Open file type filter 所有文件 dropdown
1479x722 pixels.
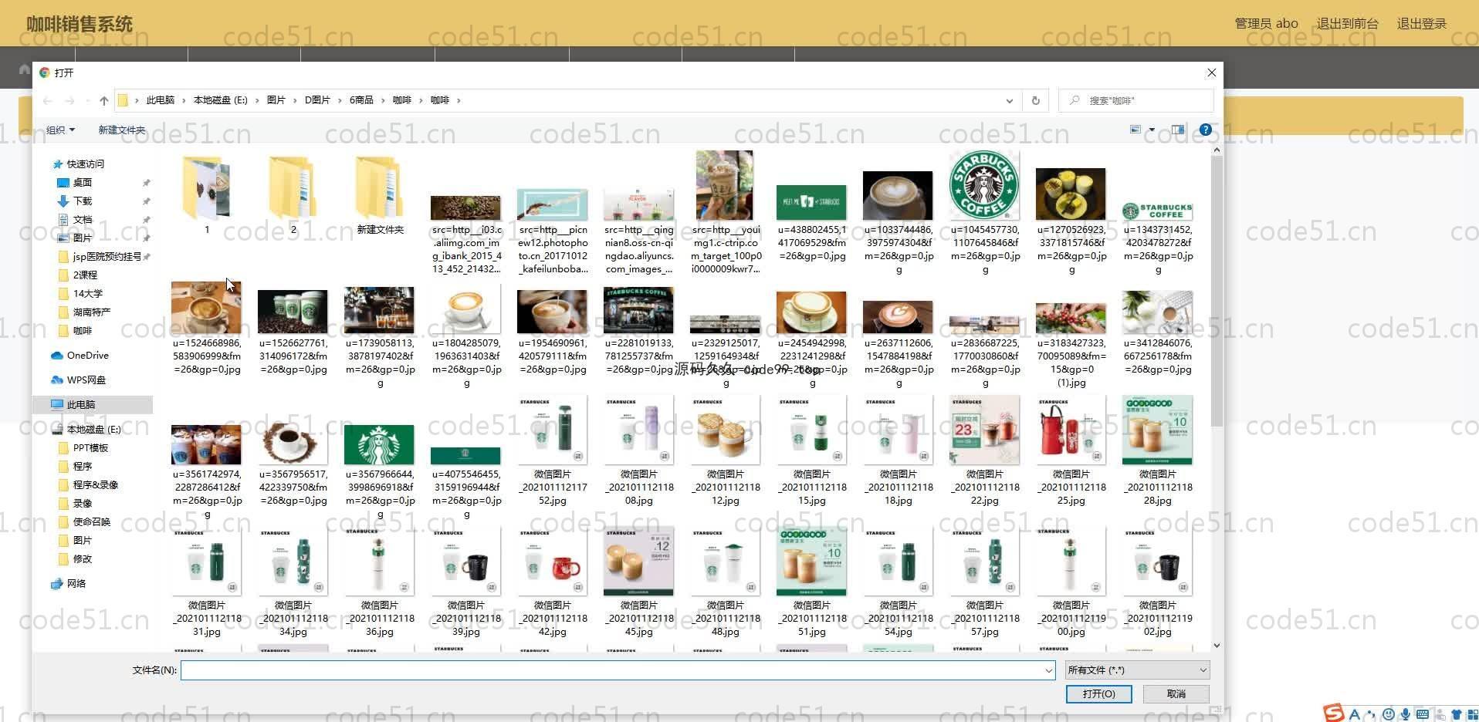click(x=1137, y=670)
